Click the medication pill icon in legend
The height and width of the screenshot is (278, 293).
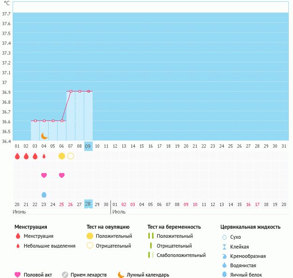pos(65,275)
